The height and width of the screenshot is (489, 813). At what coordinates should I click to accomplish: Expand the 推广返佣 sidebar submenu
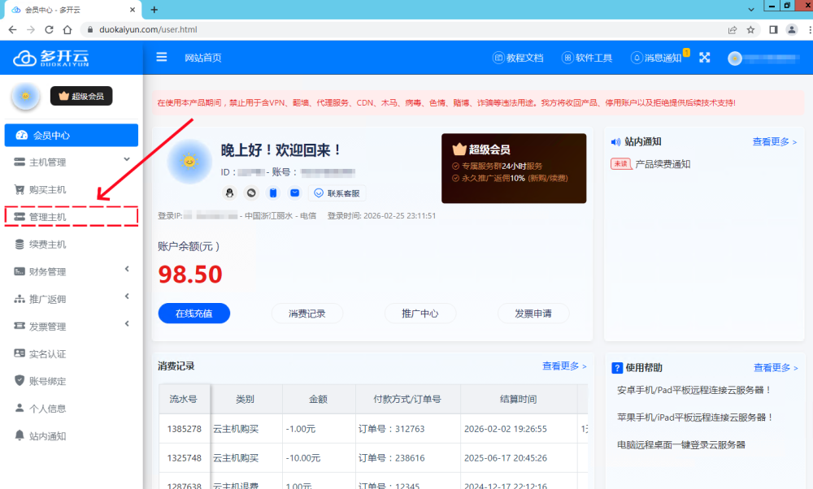(72, 299)
